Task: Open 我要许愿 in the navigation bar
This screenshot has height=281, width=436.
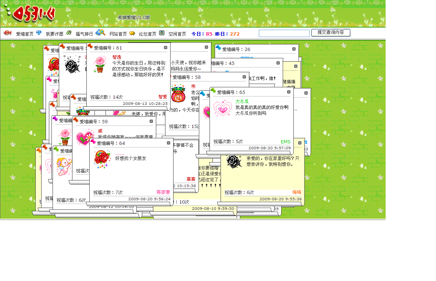Action: tap(54, 34)
